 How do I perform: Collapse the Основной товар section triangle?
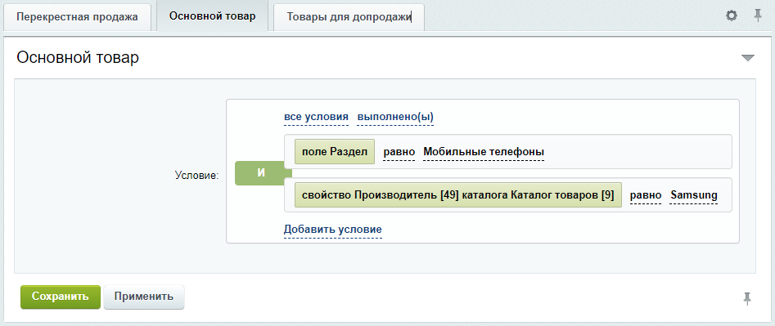tap(748, 58)
